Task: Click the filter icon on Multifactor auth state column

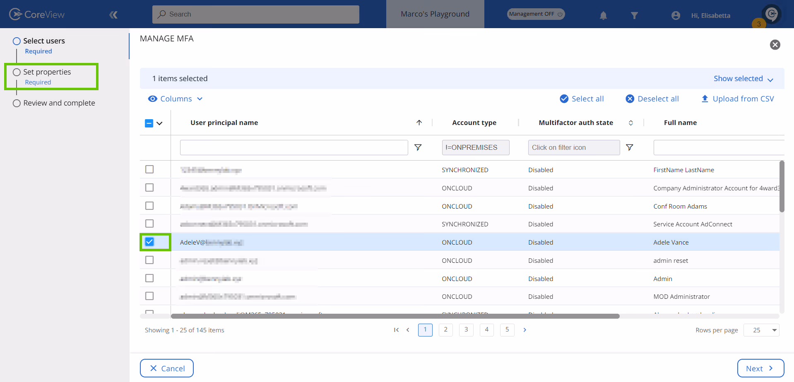Action: pyautogui.click(x=630, y=147)
